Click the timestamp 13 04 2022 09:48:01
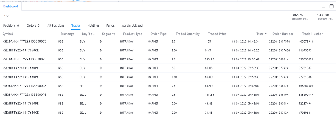 246,95
